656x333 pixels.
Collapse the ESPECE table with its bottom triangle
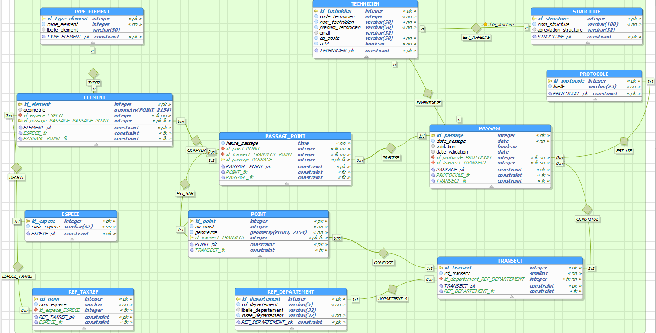pyautogui.click(x=71, y=239)
